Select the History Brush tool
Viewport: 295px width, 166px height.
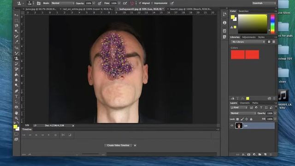[x=17, y=64]
